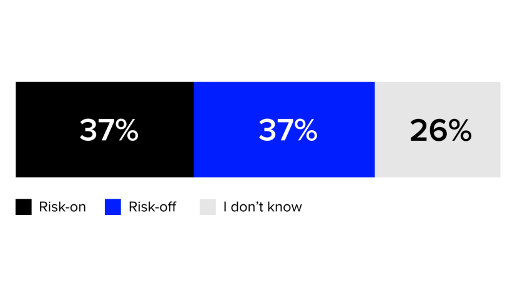The width and height of the screenshot is (515, 289).
Task: Click the 26% value label
Action: [441, 130]
